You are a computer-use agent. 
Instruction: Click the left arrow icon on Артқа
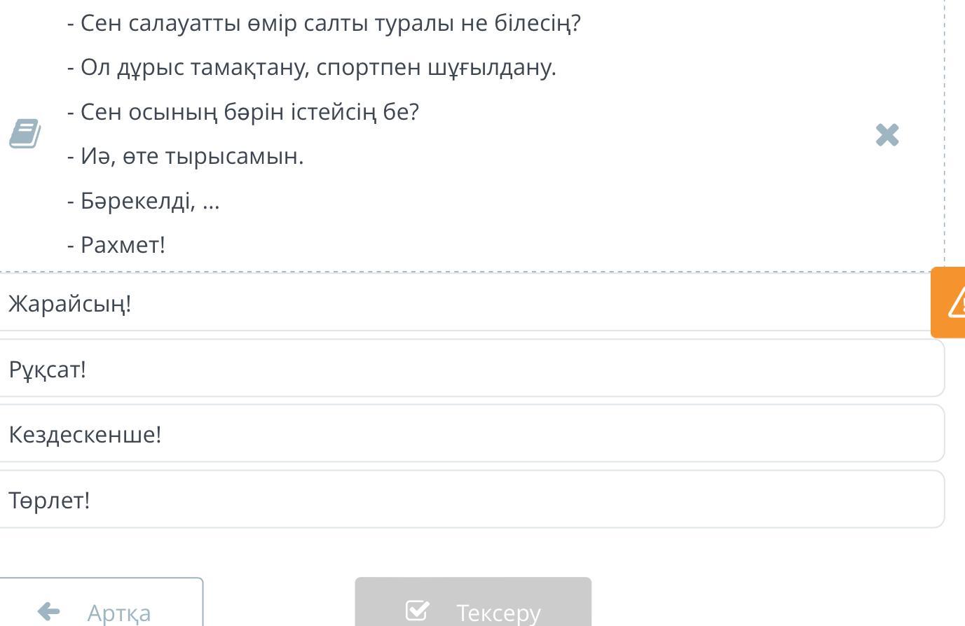point(48,611)
